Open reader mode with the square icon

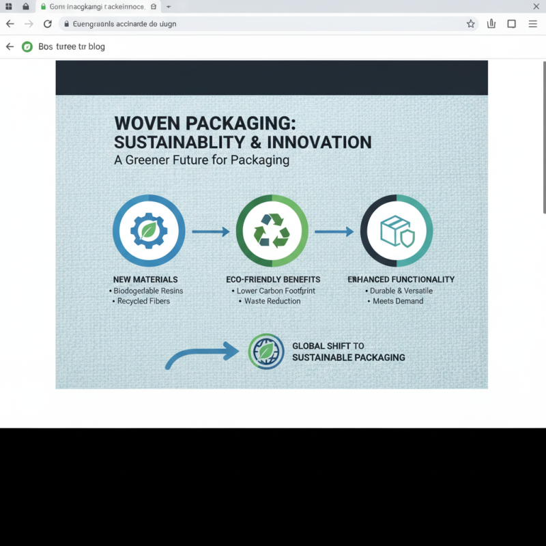511,23
